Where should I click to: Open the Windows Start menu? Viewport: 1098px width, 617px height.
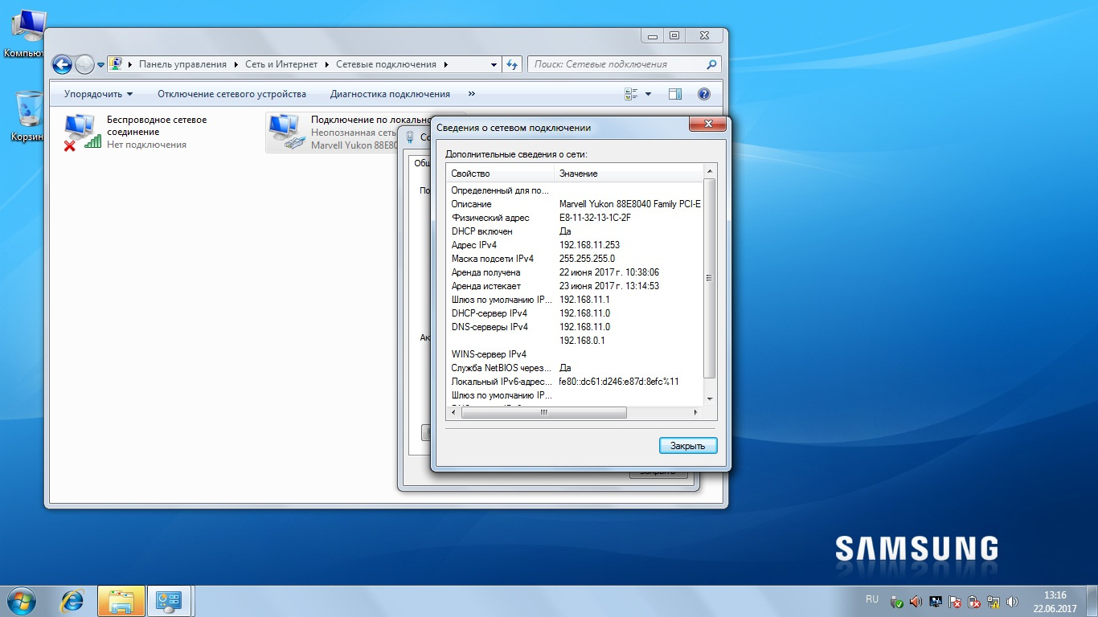20,600
